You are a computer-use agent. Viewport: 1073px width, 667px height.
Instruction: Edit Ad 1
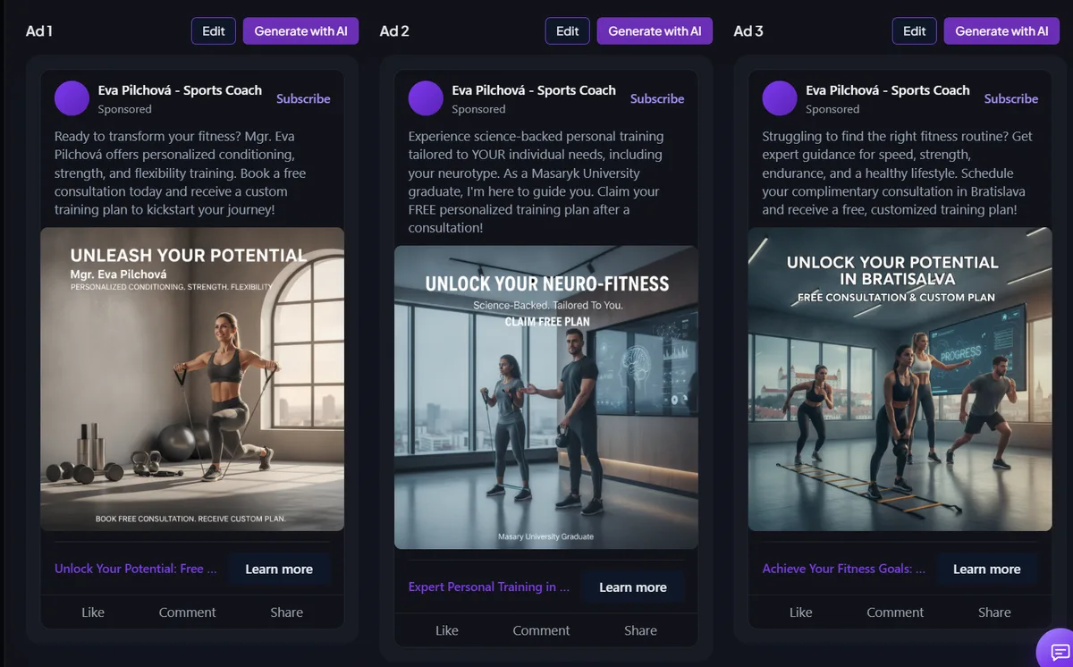pos(214,30)
